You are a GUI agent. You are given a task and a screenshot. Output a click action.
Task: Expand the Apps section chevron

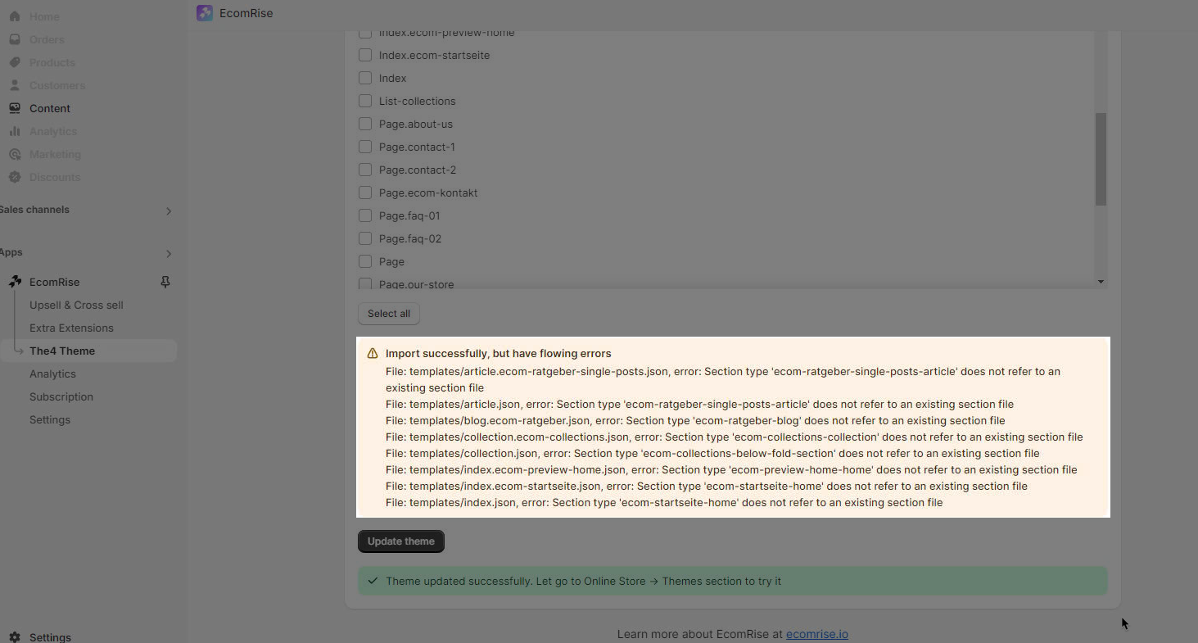click(x=169, y=253)
